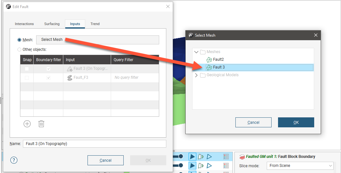
Task: Click the Name field with Fault 3 (On Topography)
Action: click(94, 144)
